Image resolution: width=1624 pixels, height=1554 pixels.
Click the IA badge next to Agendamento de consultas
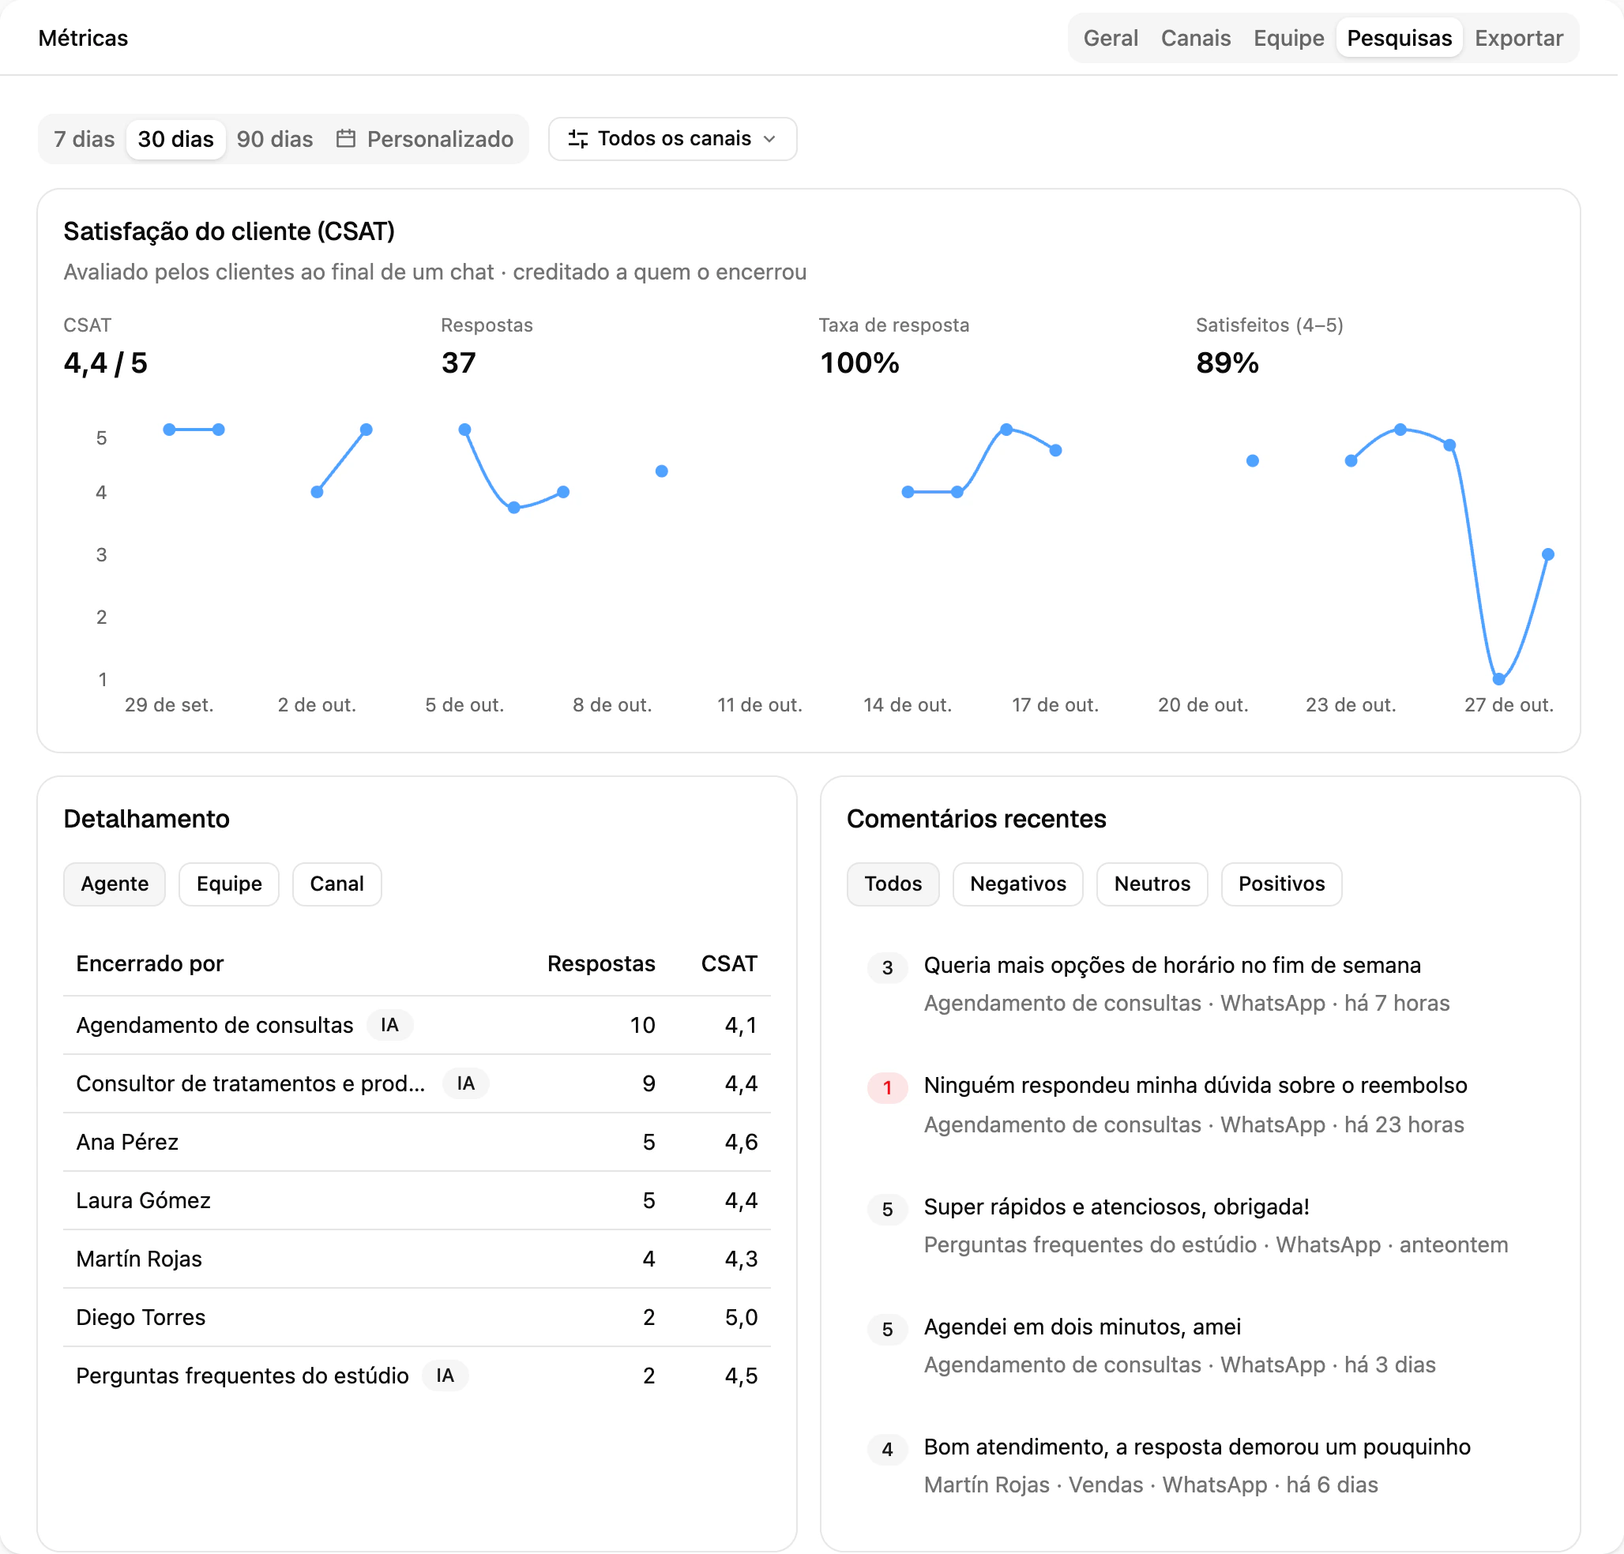[389, 1025]
